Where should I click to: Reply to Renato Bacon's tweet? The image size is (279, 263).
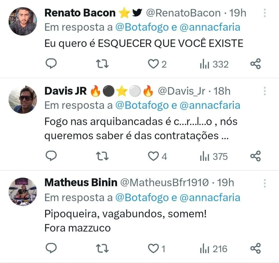50,64
